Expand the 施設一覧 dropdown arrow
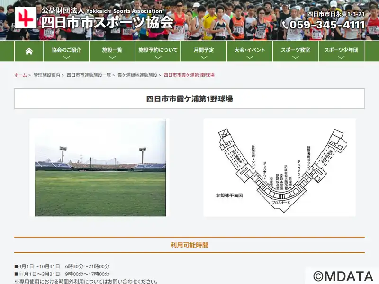Image resolution: width=379 pixels, height=284 pixels. (x=112, y=57)
